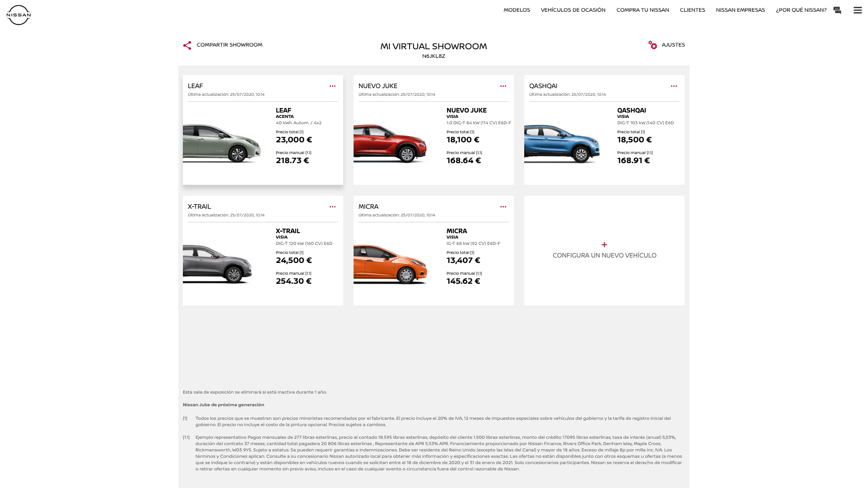The width and height of the screenshot is (867, 488).
Task: Click the NUEVO JUKE card header title
Action: tap(378, 86)
